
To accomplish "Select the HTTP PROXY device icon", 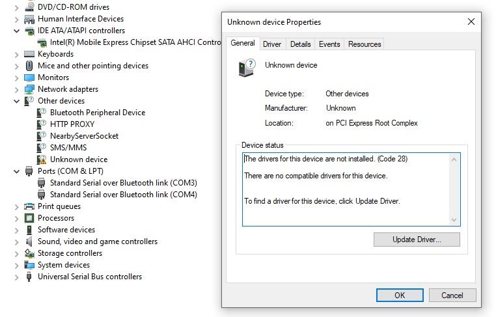I will click(42, 124).
